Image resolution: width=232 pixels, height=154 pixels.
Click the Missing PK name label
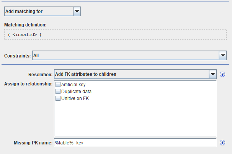(33, 143)
